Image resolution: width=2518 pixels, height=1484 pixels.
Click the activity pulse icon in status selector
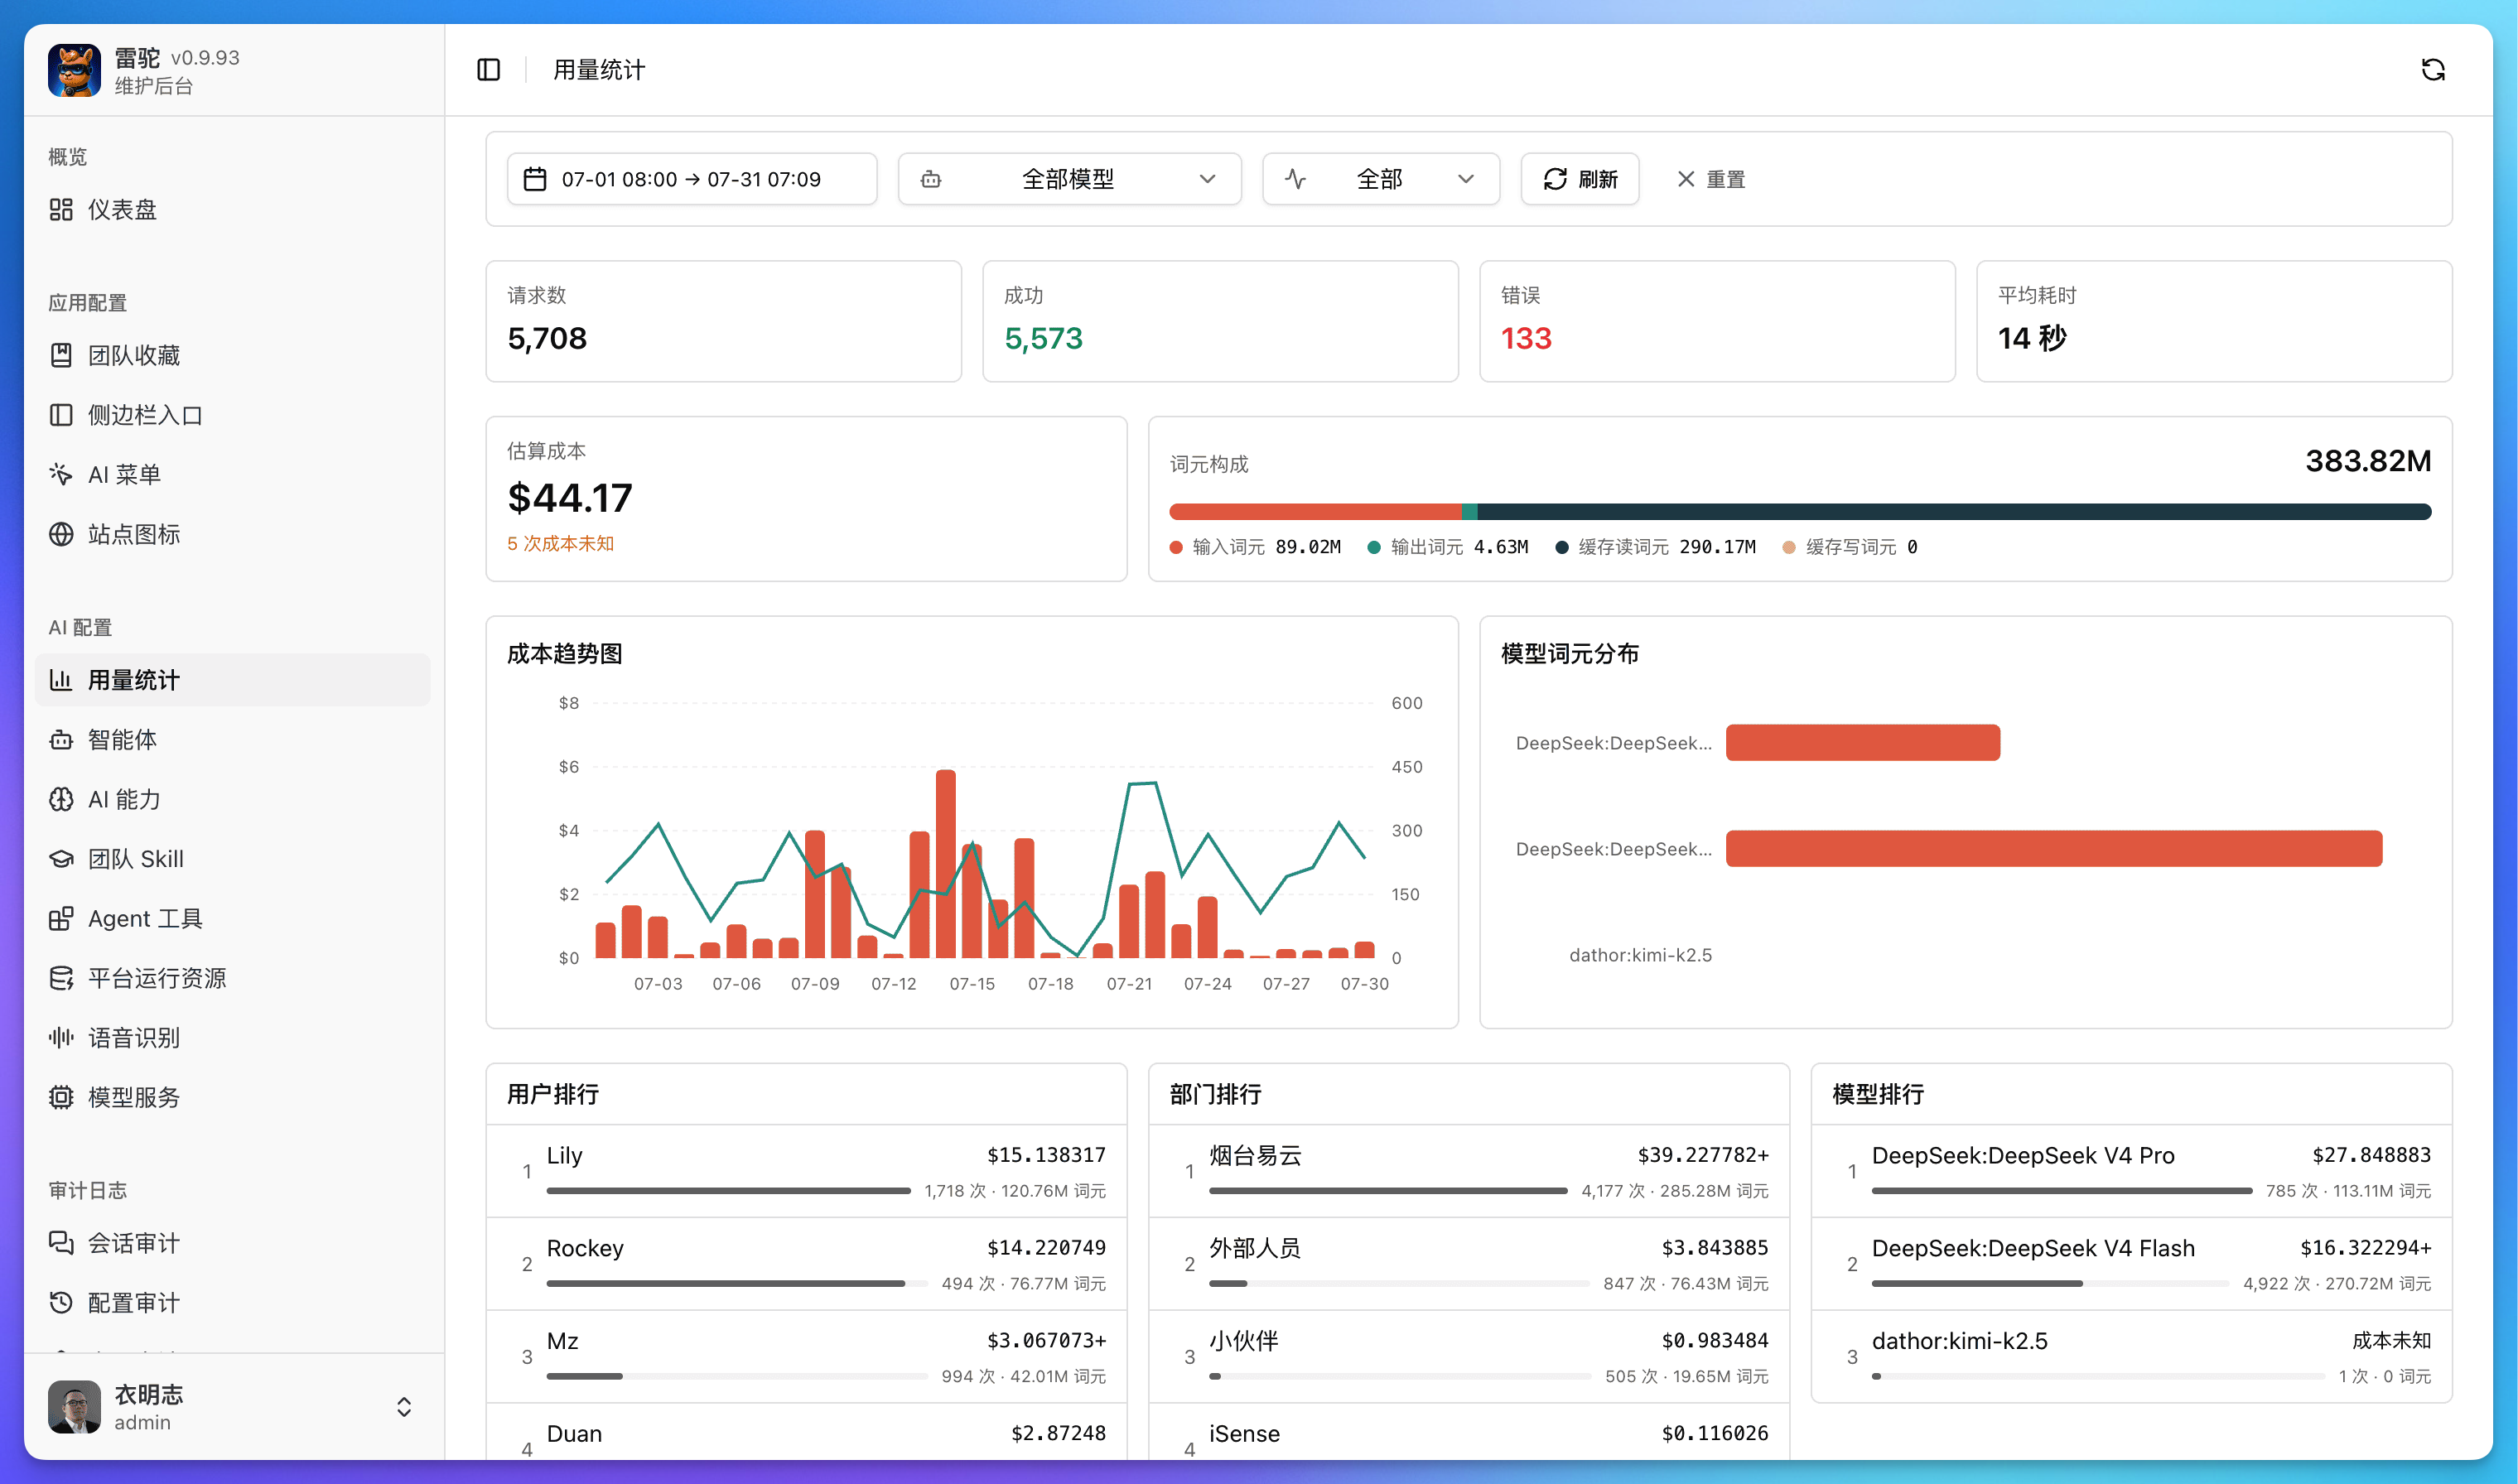click(x=1295, y=179)
